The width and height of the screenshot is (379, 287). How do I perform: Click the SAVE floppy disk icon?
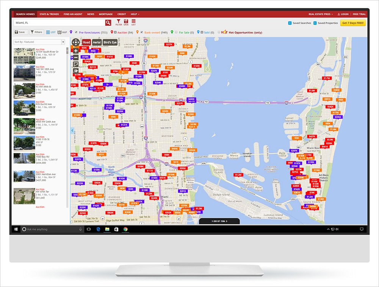pyautogui.click(x=126, y=22)
